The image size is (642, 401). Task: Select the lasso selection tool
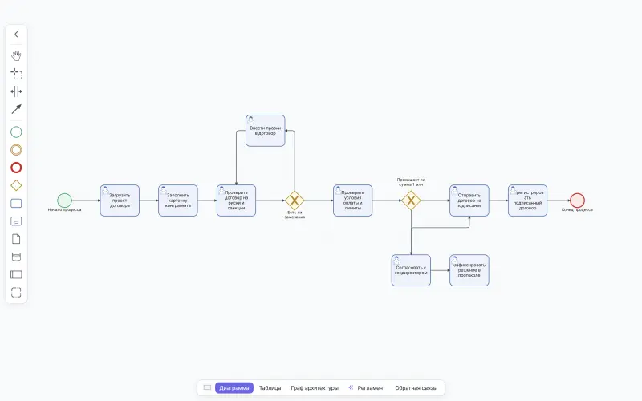[x=16, y=74]
